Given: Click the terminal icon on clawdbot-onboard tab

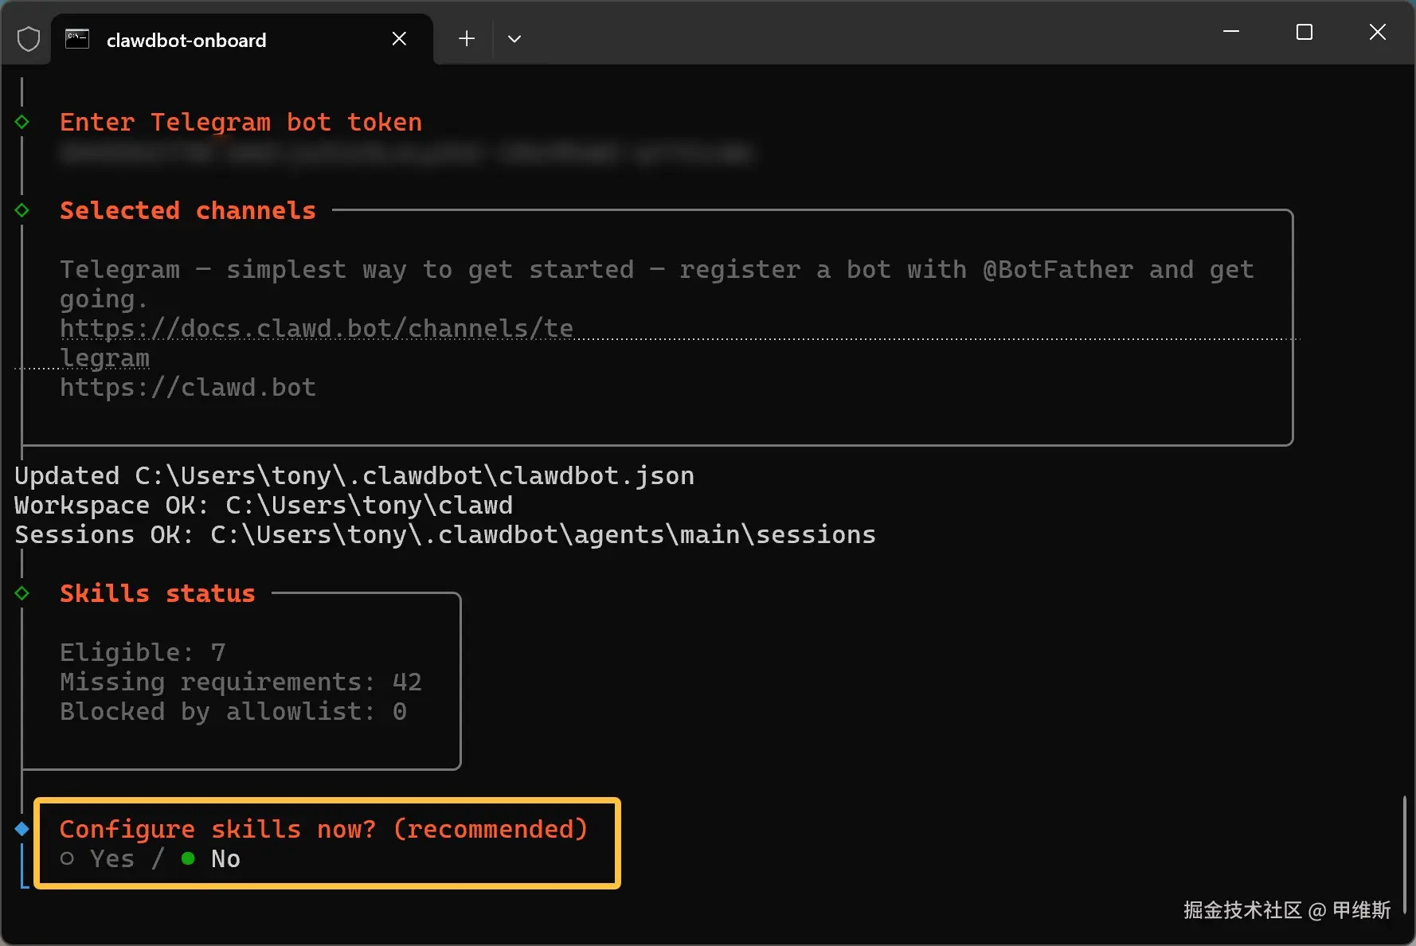Looking at the screenshot, I should [77, 39].
